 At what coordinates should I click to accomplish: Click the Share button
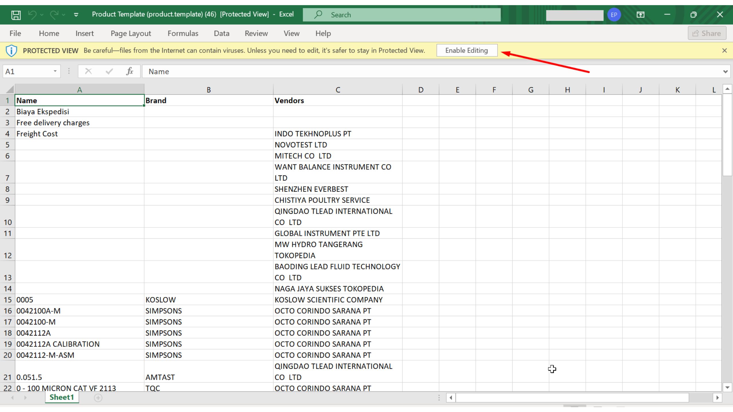707,33
